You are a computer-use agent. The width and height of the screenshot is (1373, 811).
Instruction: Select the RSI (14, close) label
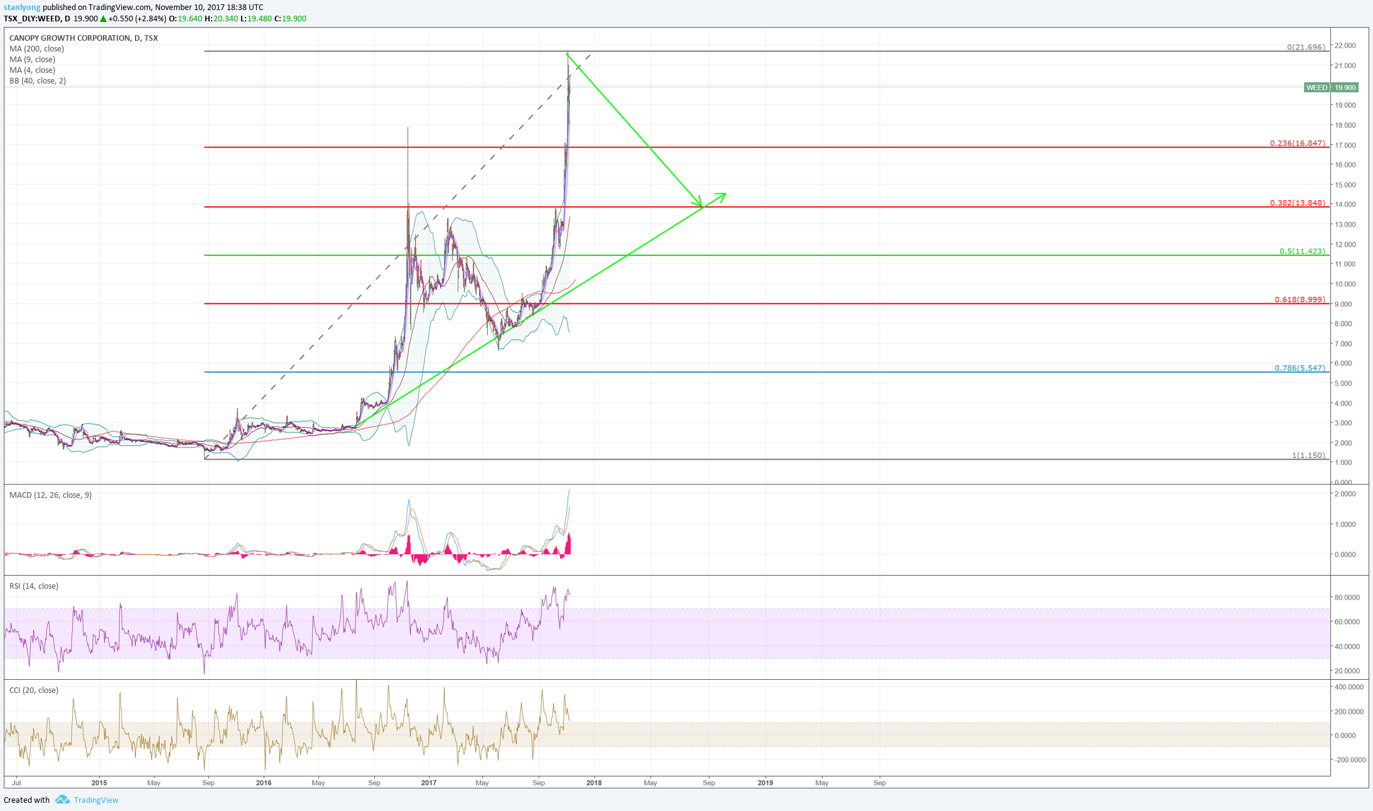34,586
